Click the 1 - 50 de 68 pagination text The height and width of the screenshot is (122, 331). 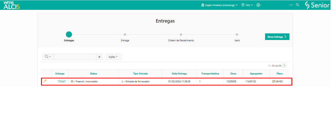[275, 66]
